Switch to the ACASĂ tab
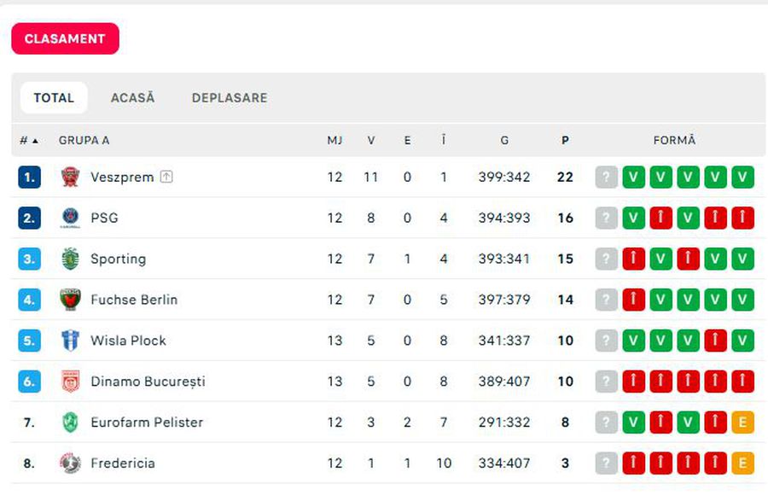 click(x=133, y=98)
